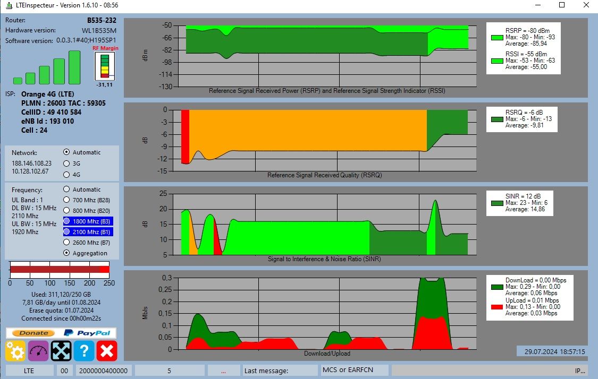Viewport: 598px width, 379px height.
Task: Click the RSSI green legend swatch
Action: pyautogui.click(x=497, y=61)
